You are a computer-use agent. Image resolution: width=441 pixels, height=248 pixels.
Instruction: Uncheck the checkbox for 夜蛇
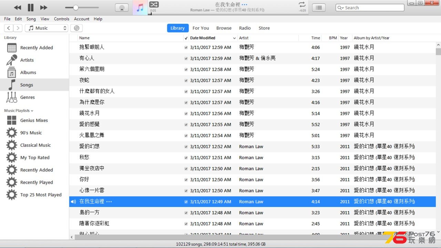186,81
